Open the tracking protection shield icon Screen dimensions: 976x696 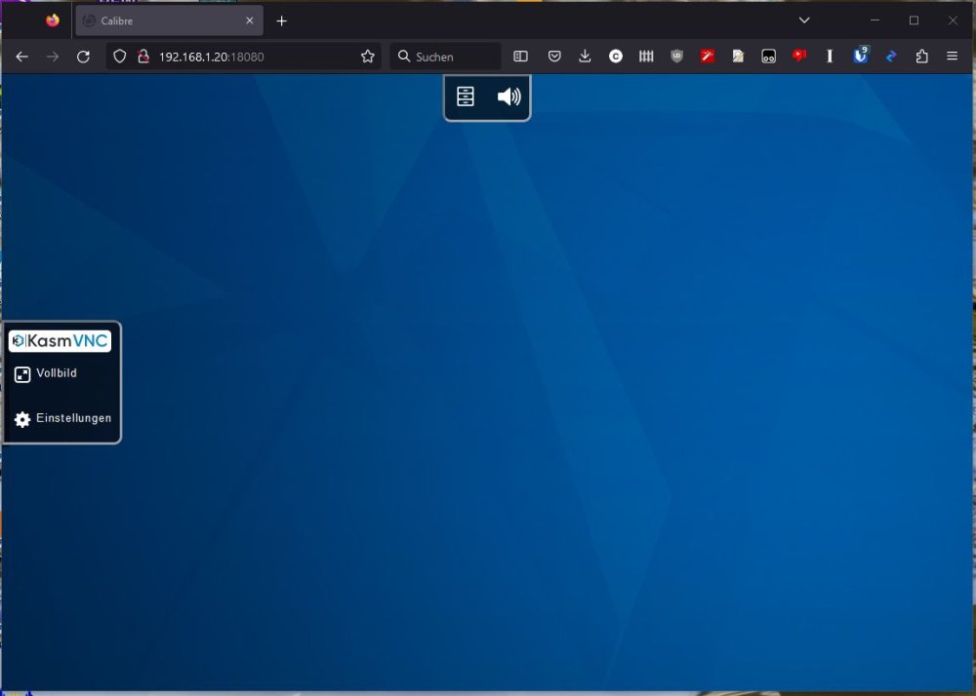(119, 57)
